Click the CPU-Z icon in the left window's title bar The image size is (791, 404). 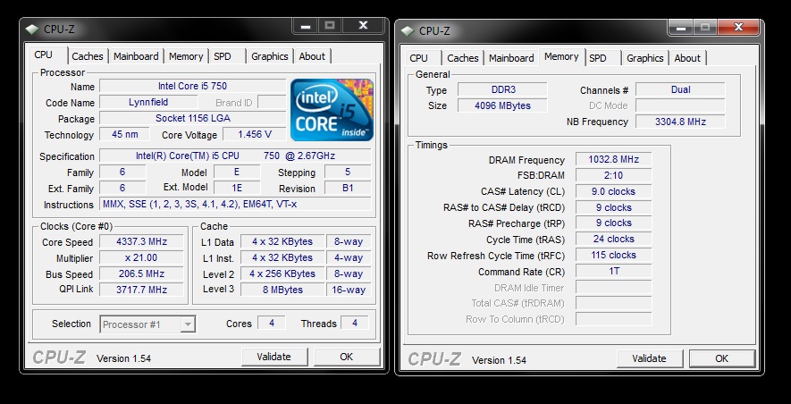[x=34, y=28]
